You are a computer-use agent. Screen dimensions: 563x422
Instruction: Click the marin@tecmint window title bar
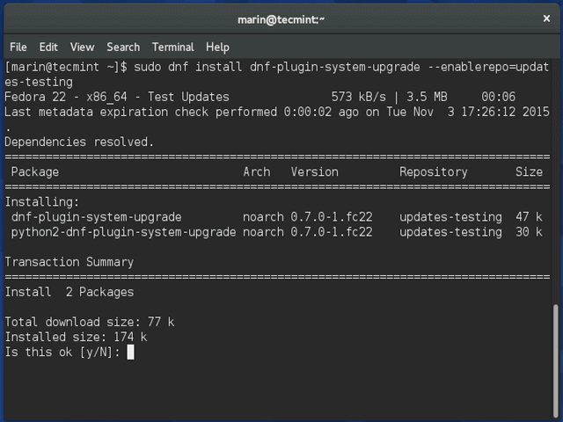click(281, 18)
